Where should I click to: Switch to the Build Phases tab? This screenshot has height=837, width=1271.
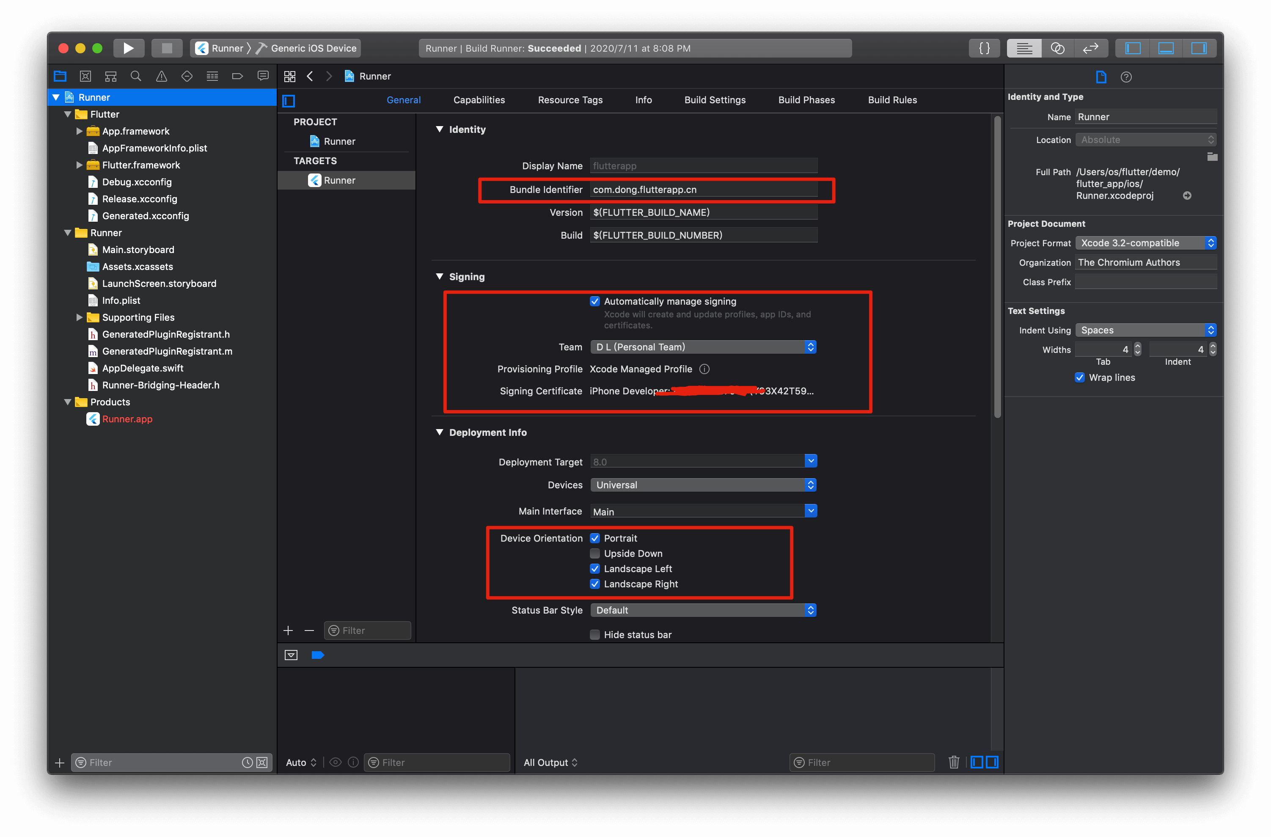pyautogui.click(x=806, y=100)
